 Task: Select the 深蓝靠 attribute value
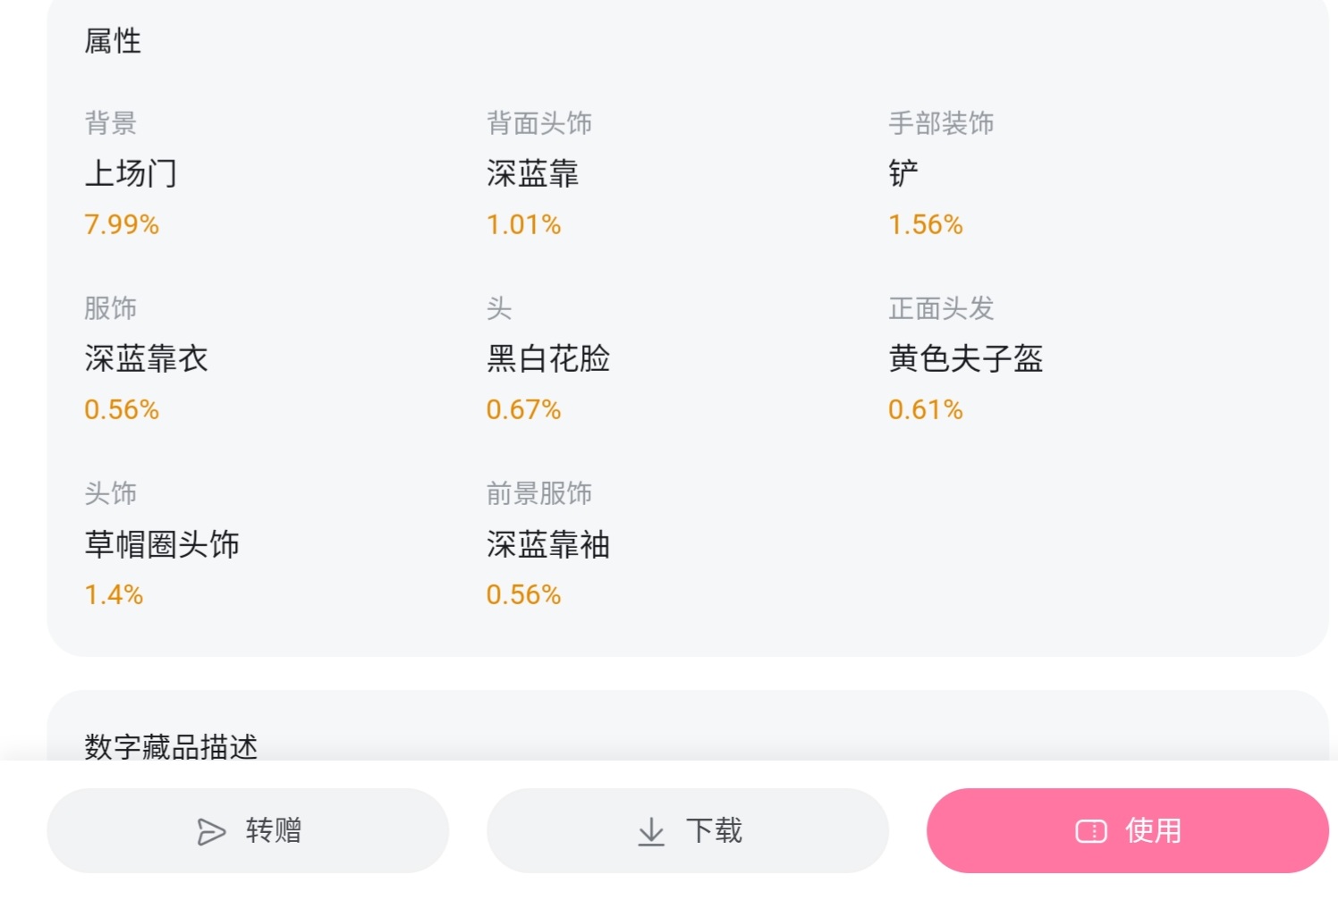click(533, 173)
